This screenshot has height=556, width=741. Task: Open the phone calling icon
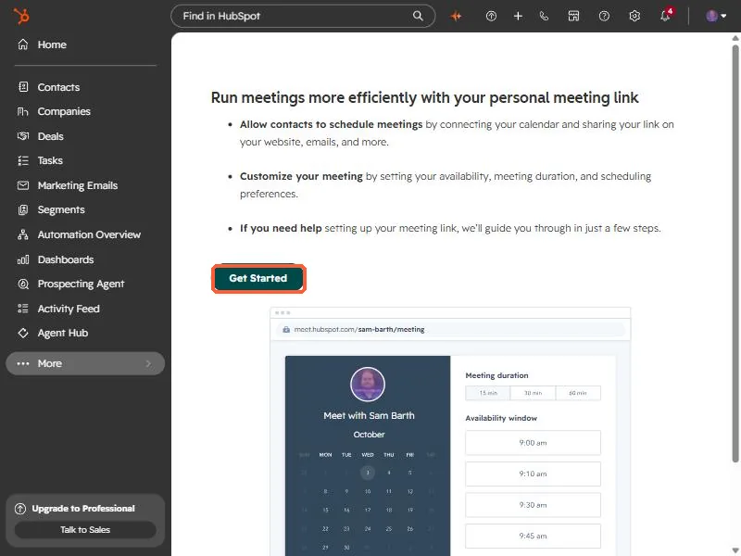[545, 16]
